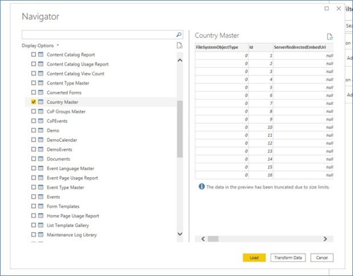
Task: Select the CxPEvents list entry
Action: coord(57,121)
